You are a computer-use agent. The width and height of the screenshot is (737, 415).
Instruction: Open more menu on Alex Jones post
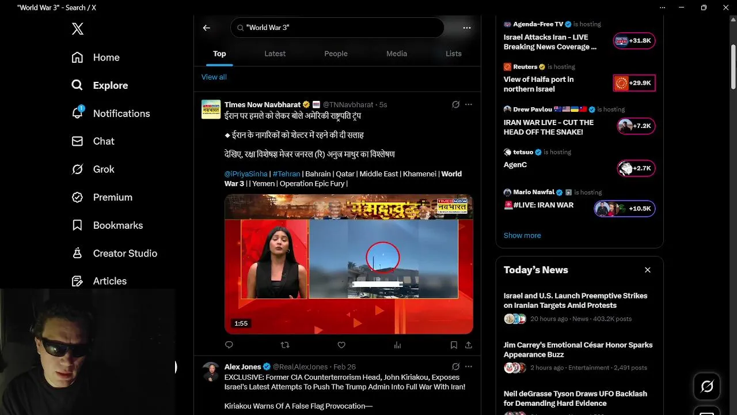click(x=469, y=367)
